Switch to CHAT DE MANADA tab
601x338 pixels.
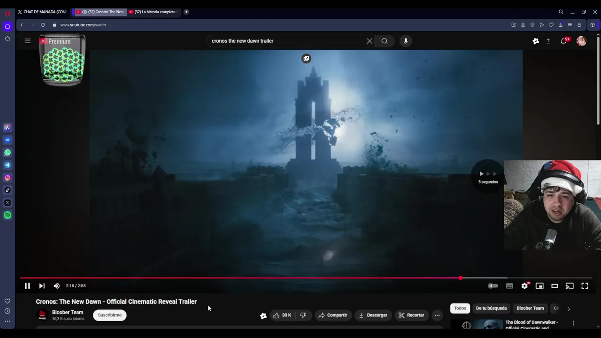tap(42, 12)
